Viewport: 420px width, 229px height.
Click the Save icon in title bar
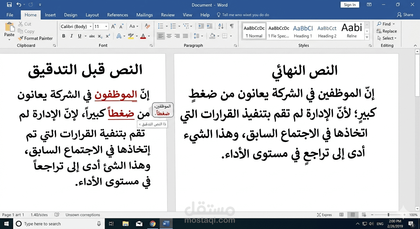(9, 5)
